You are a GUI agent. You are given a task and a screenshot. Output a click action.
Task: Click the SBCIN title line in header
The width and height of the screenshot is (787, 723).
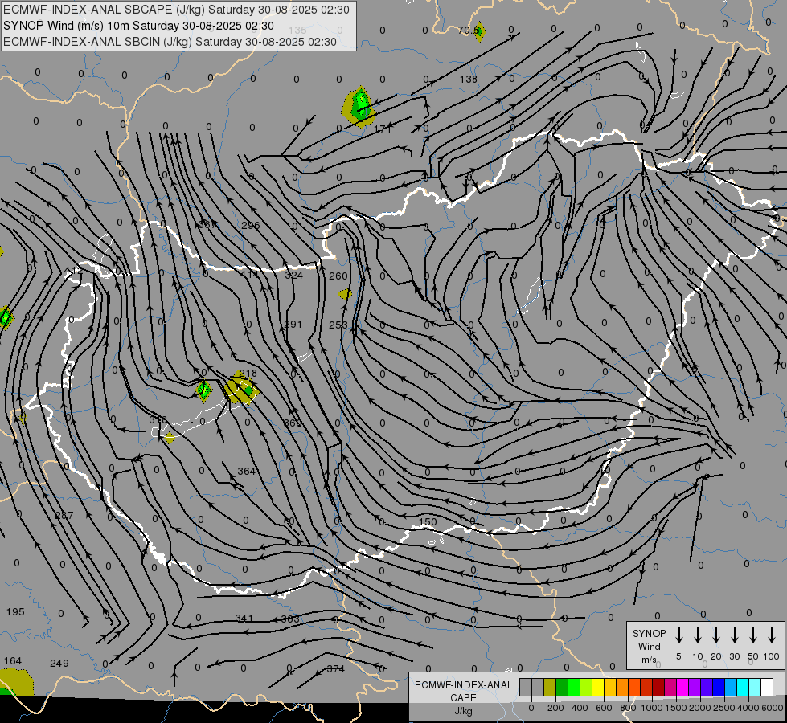click(170, 42)
